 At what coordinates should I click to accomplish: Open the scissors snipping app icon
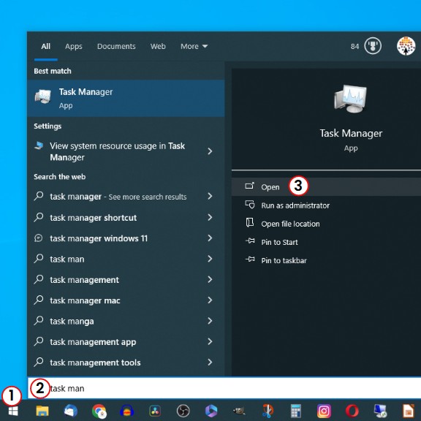[268, 411]
